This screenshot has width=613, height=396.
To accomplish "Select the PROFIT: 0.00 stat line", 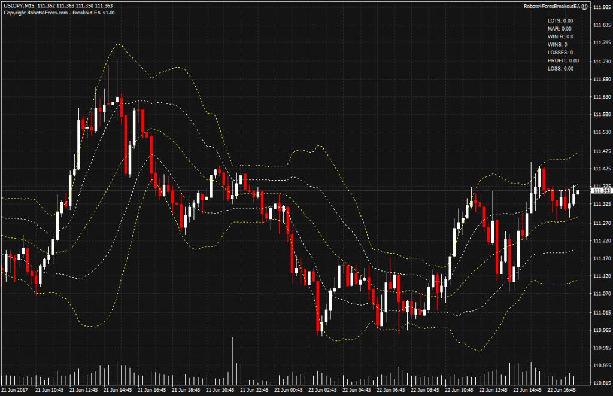I will click(x=563, y=60).
